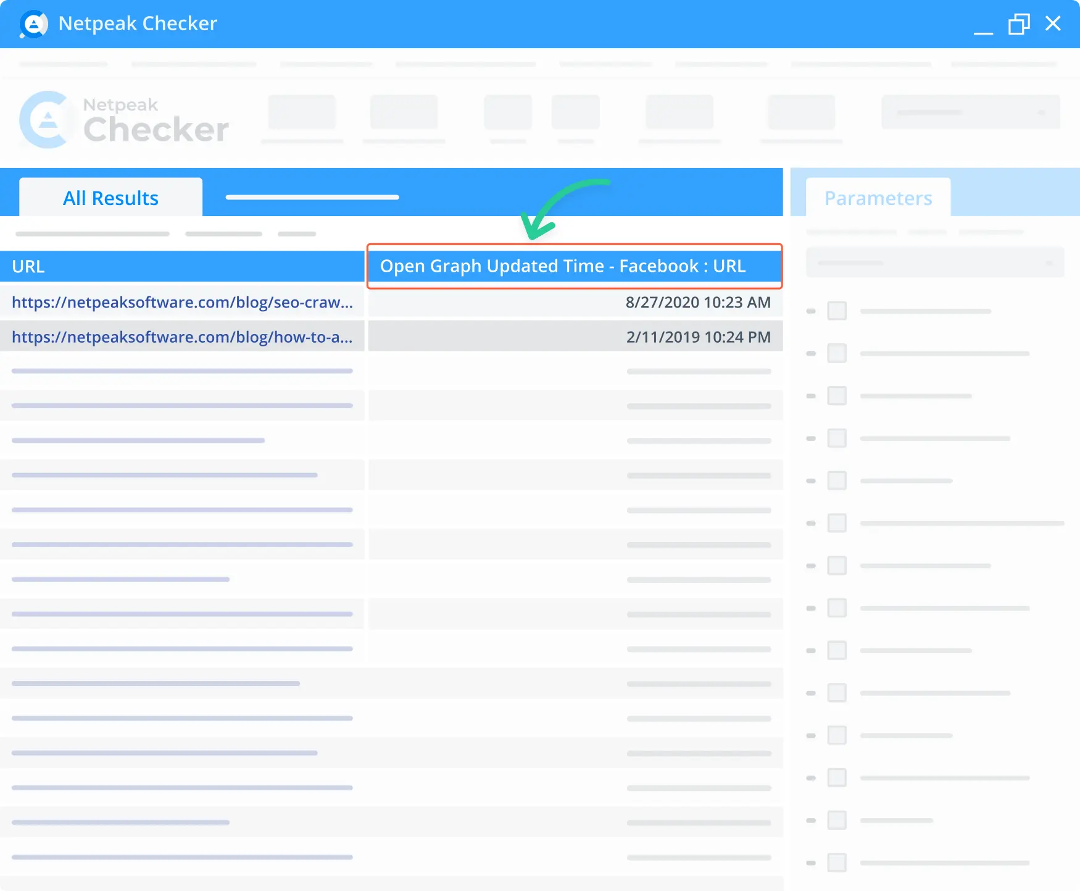Sort by Open Graph Updated Time column header
The height and width of the screenshot is (891, 1080).
[575, 266]
